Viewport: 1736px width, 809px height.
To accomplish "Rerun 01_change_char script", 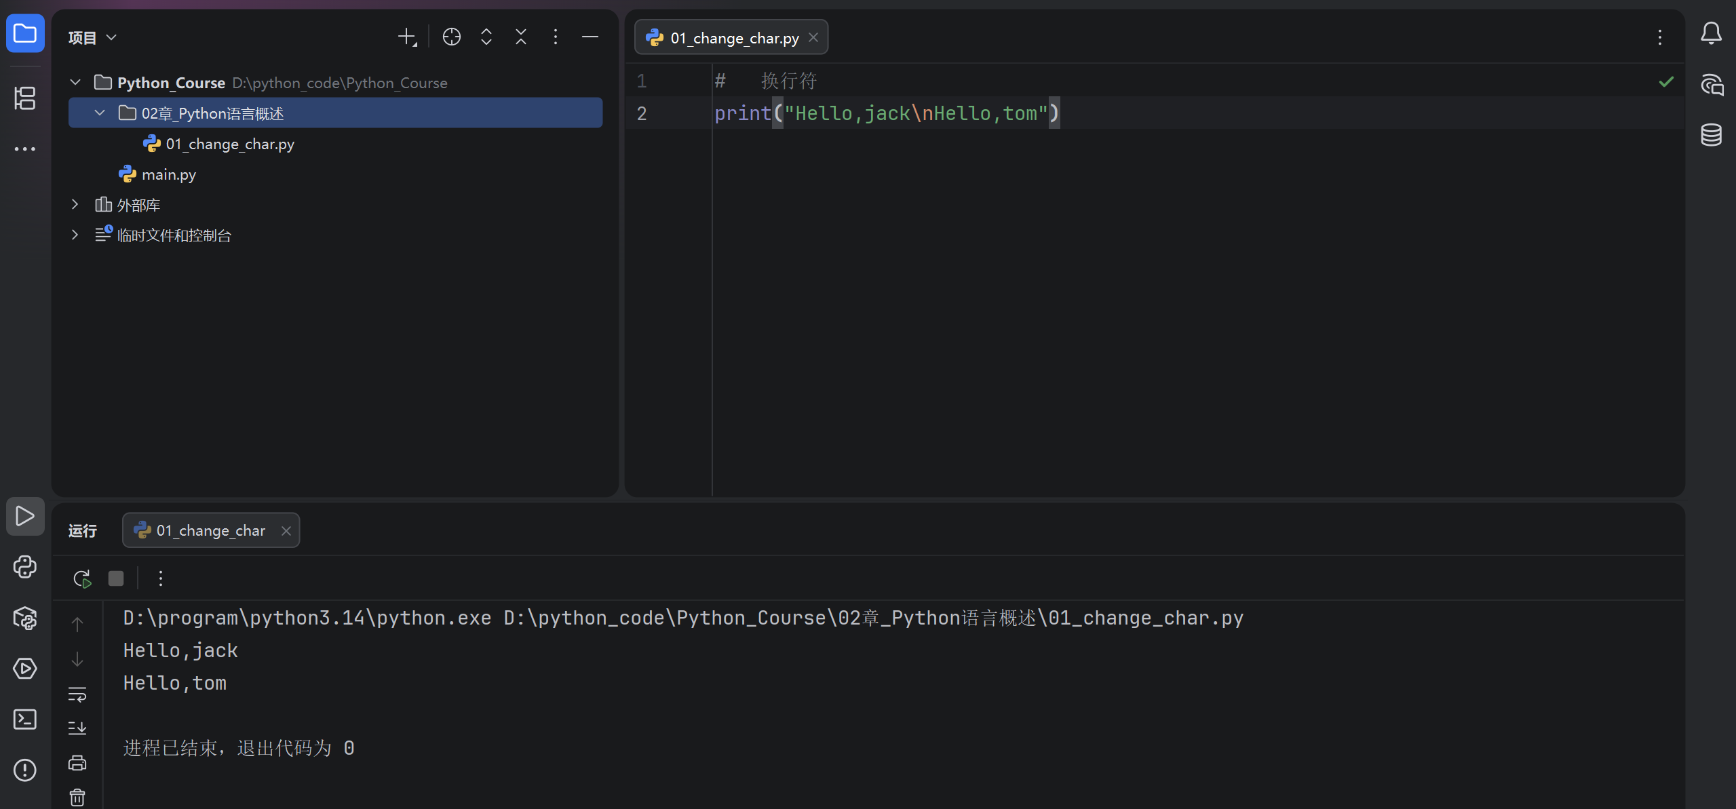I will pos(82,578).
